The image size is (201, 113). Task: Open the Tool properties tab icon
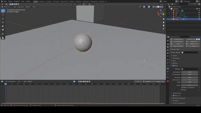click(x=168, y=40)
